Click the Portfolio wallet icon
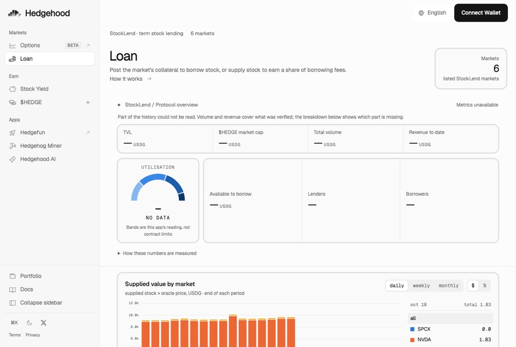This screenshot has width=516, height=347. coord(12,276)
